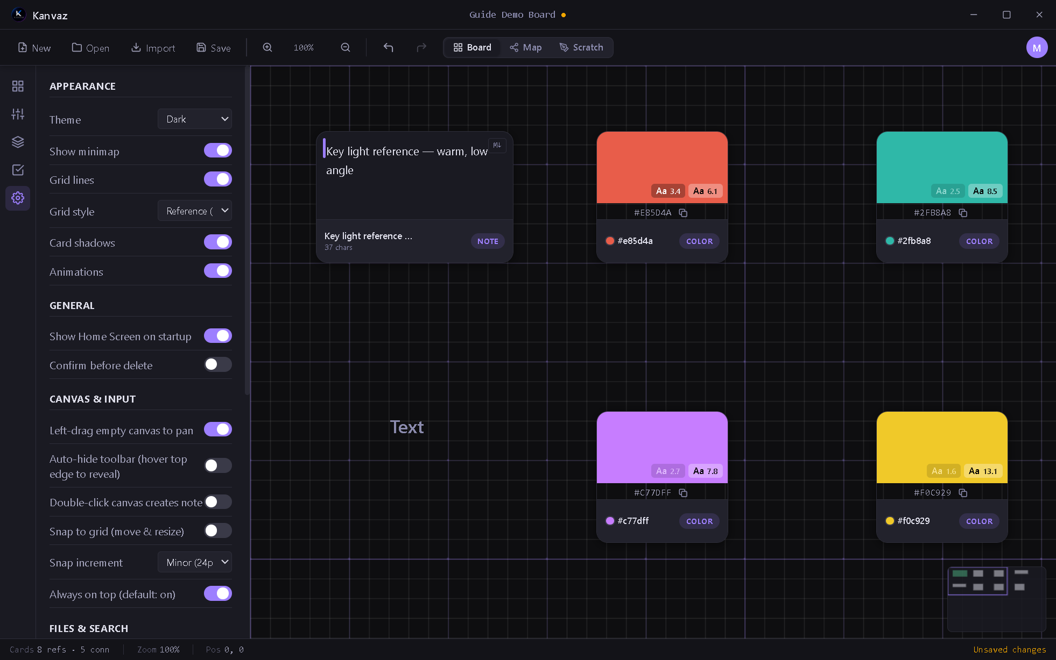Open the Snap increment dropdown

tap(195, 562)
